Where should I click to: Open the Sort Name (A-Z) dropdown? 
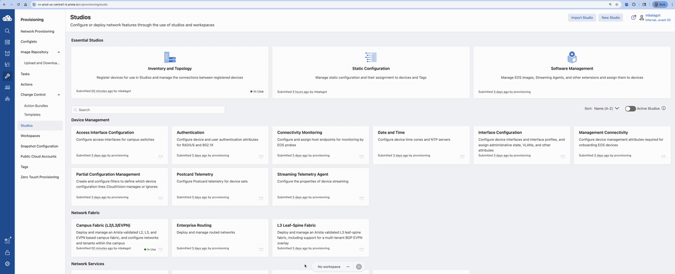click(601, 108)
